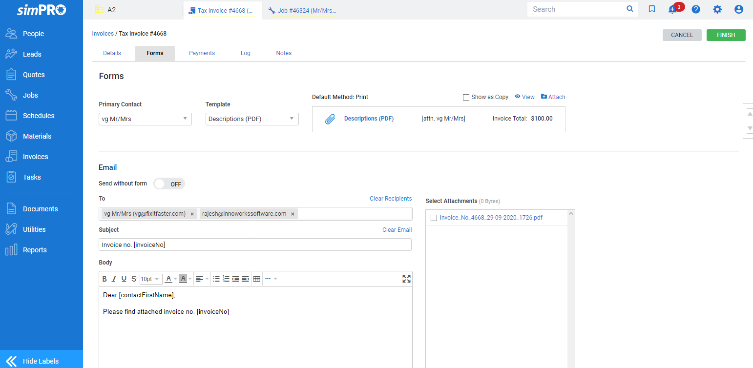Click the search magnifier icon
The image size is (753, 368).
(x=630, y=9)
